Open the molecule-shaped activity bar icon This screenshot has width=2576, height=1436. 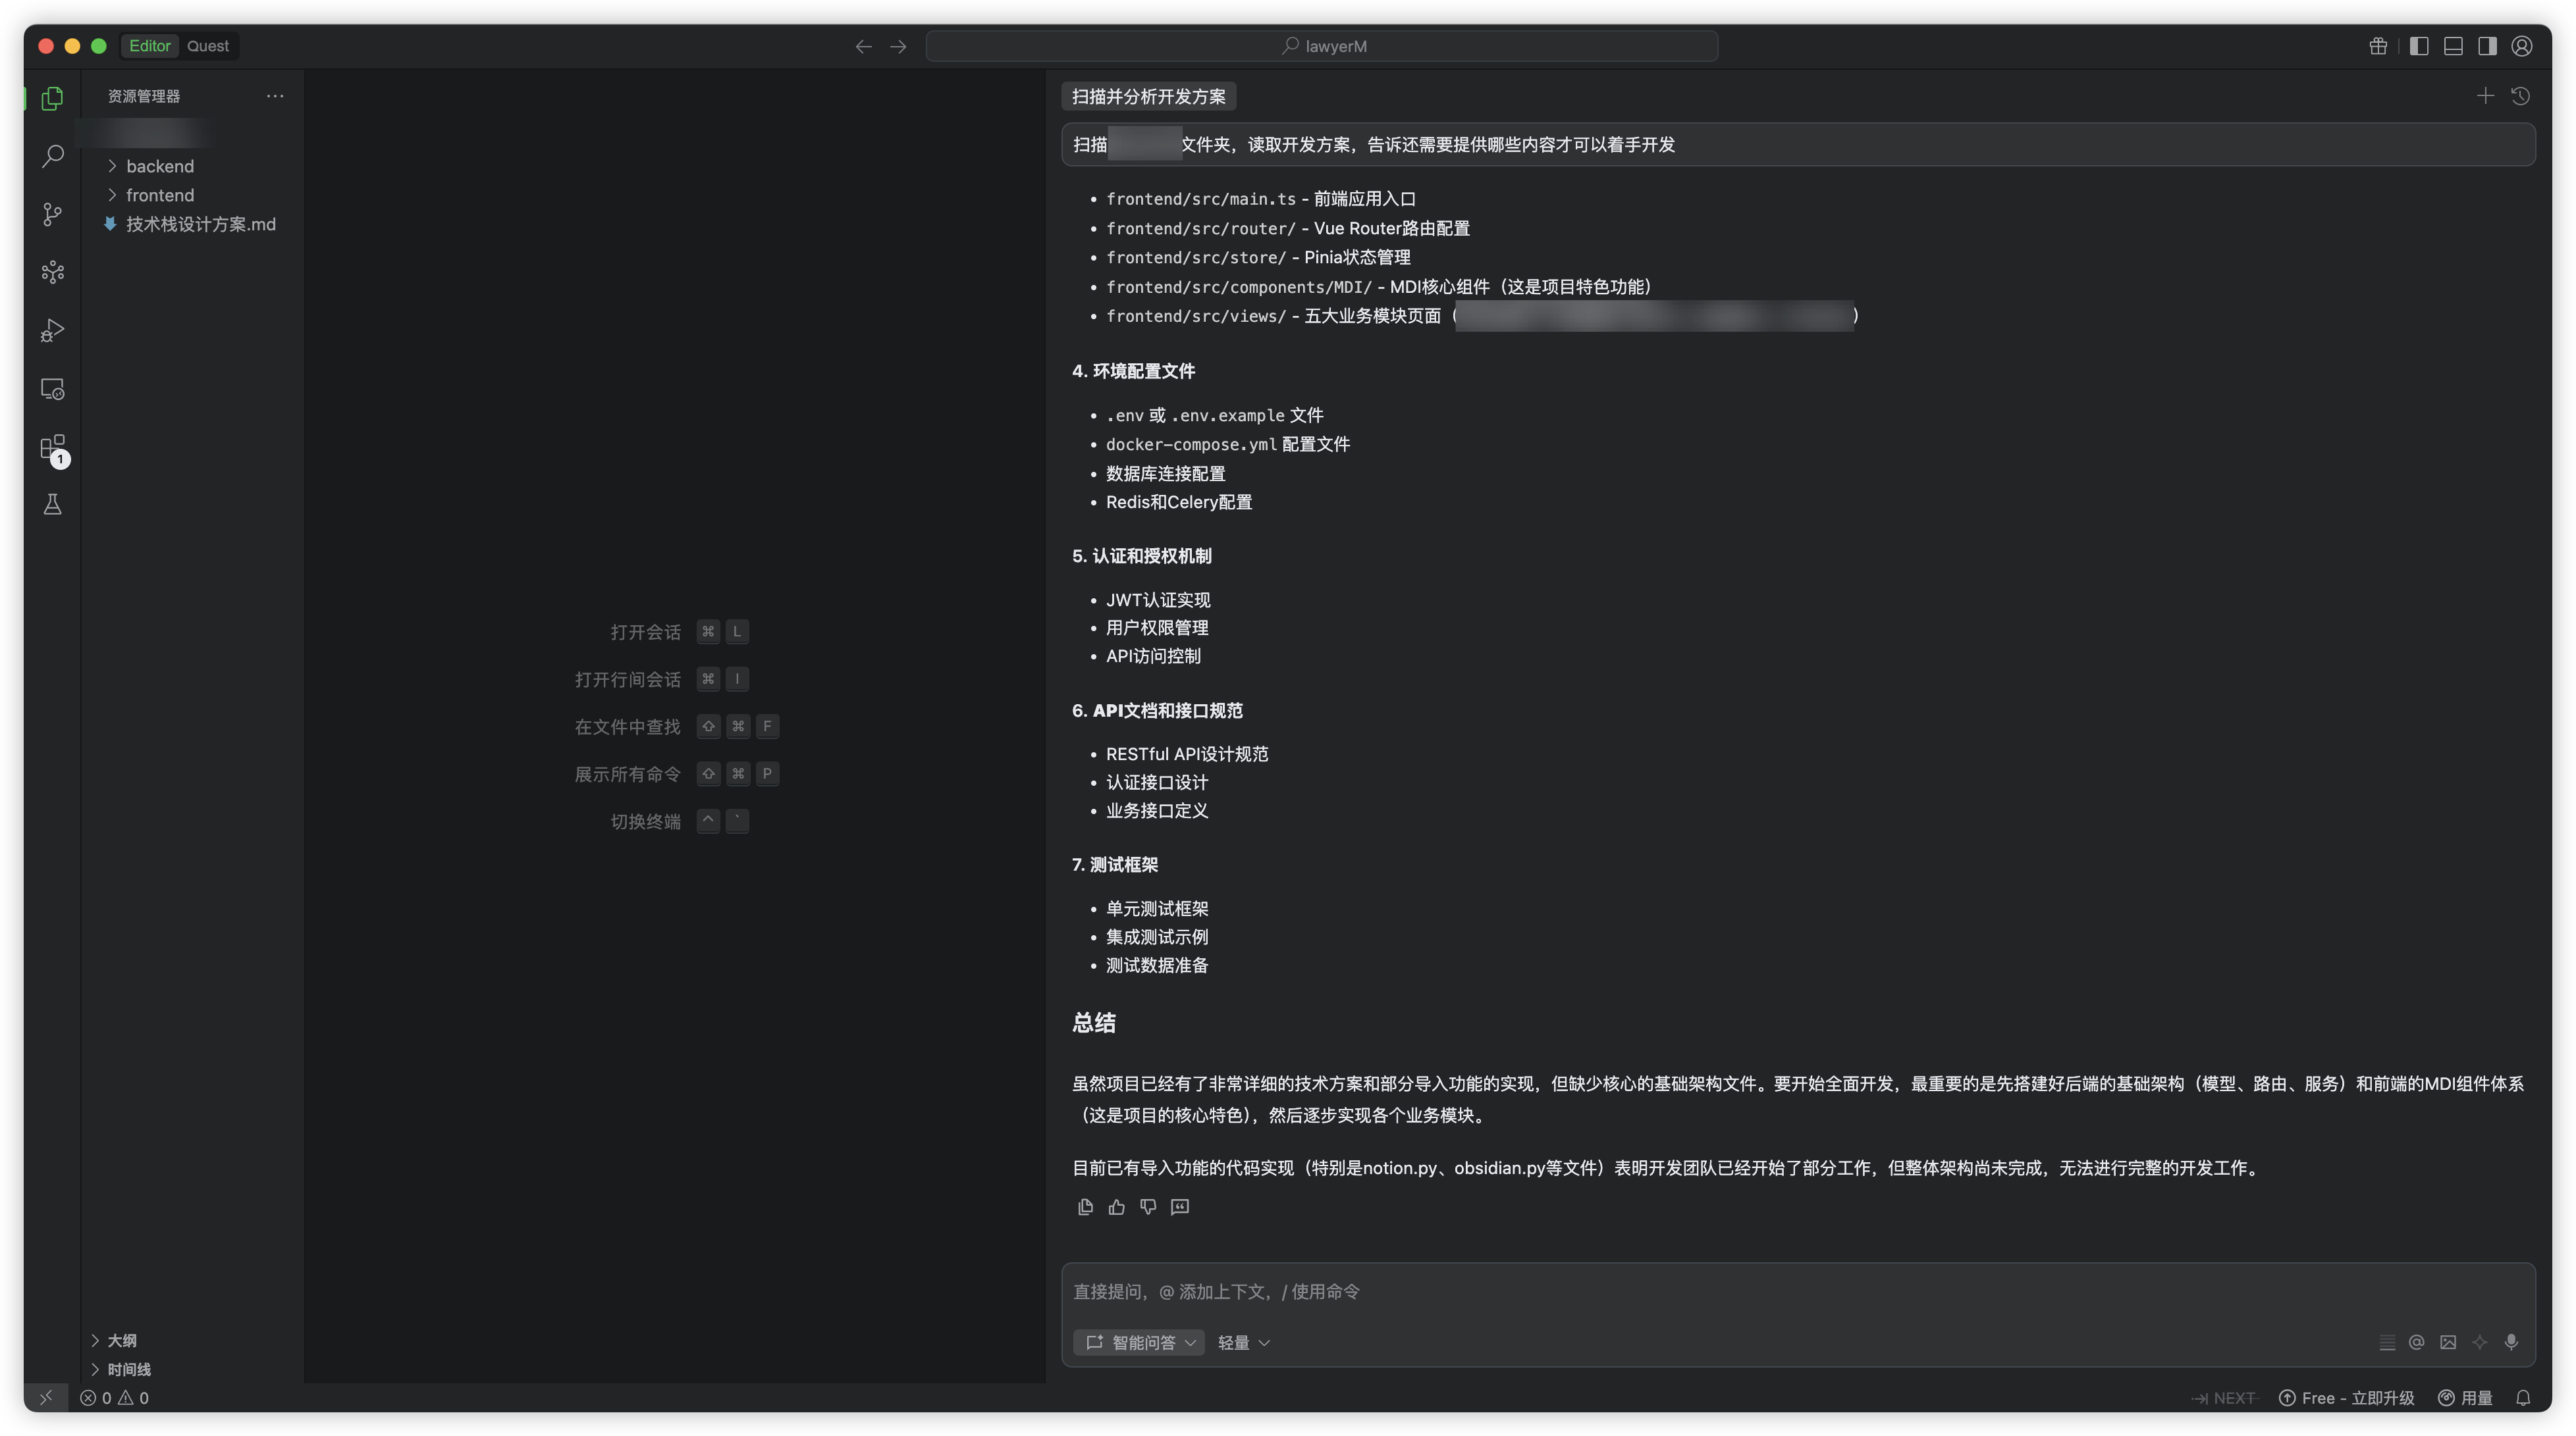(52, 272)
